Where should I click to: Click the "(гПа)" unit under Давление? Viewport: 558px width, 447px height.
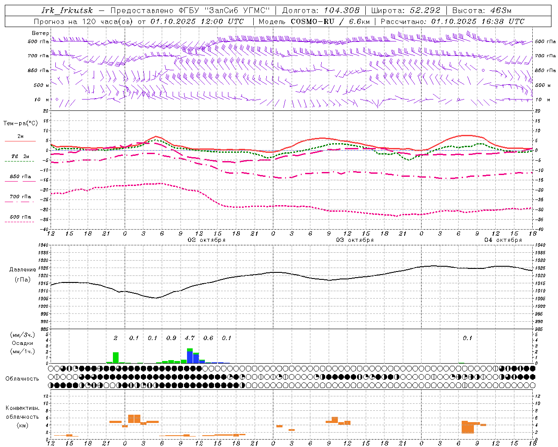tap(23, 280)
